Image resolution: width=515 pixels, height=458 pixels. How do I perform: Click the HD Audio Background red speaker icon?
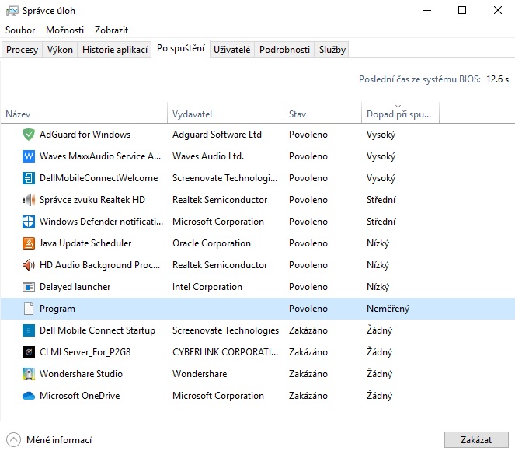coord(29,265)
